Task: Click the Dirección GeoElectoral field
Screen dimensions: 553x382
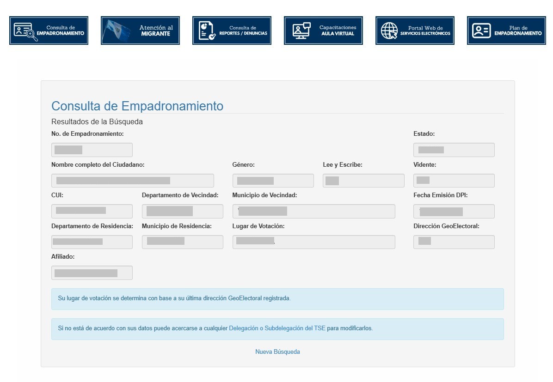Action: point(454,242)
